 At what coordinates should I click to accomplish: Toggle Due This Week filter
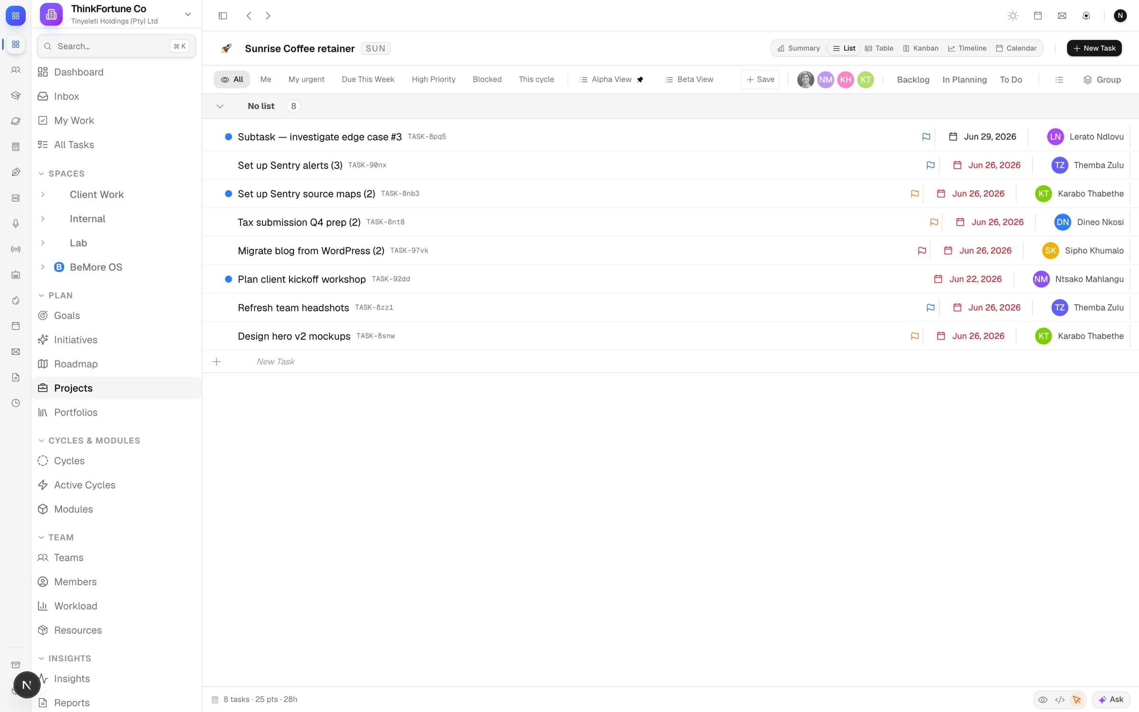coord(368,80)
